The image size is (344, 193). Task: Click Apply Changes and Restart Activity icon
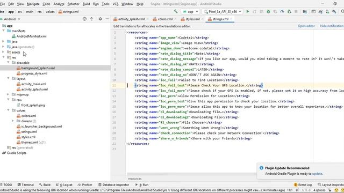(254, 11)
